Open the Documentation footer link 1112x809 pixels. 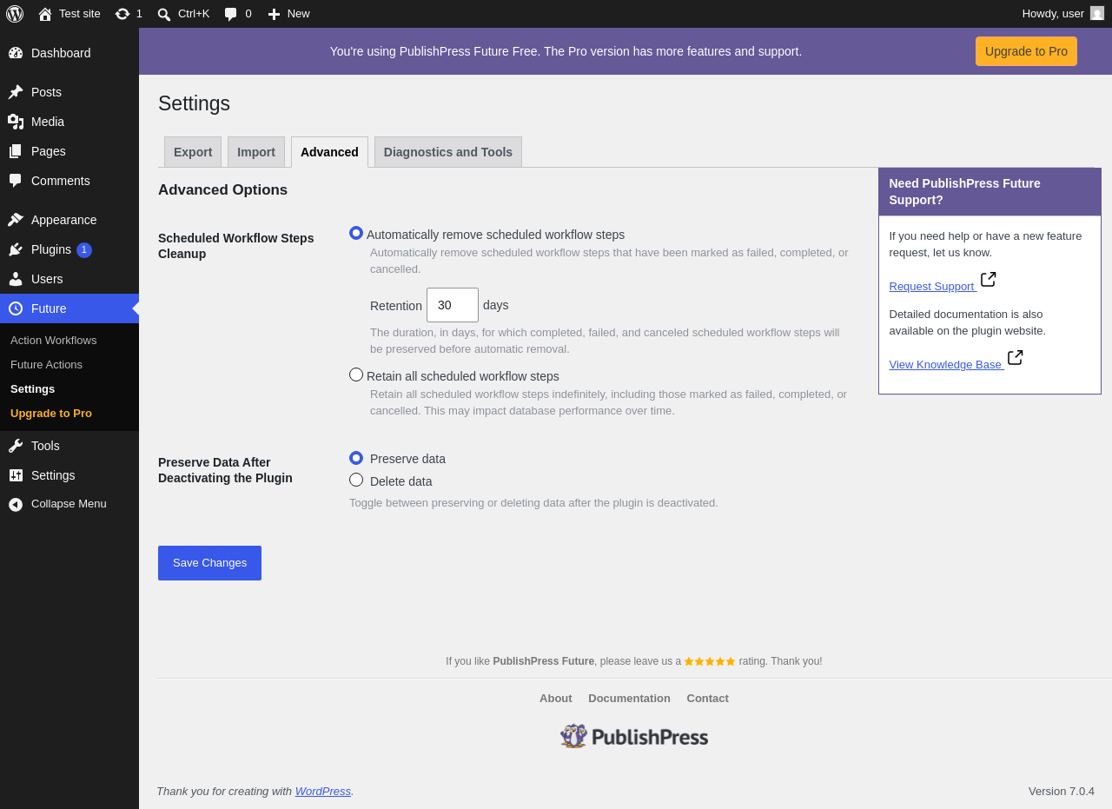click(629, 698)
